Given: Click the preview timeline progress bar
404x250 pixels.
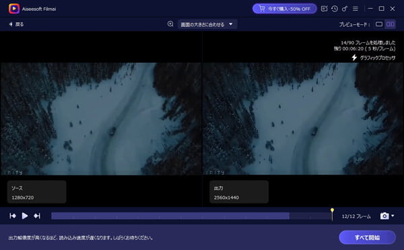Looking at the screenshot, I should click(x=191, y=216).
